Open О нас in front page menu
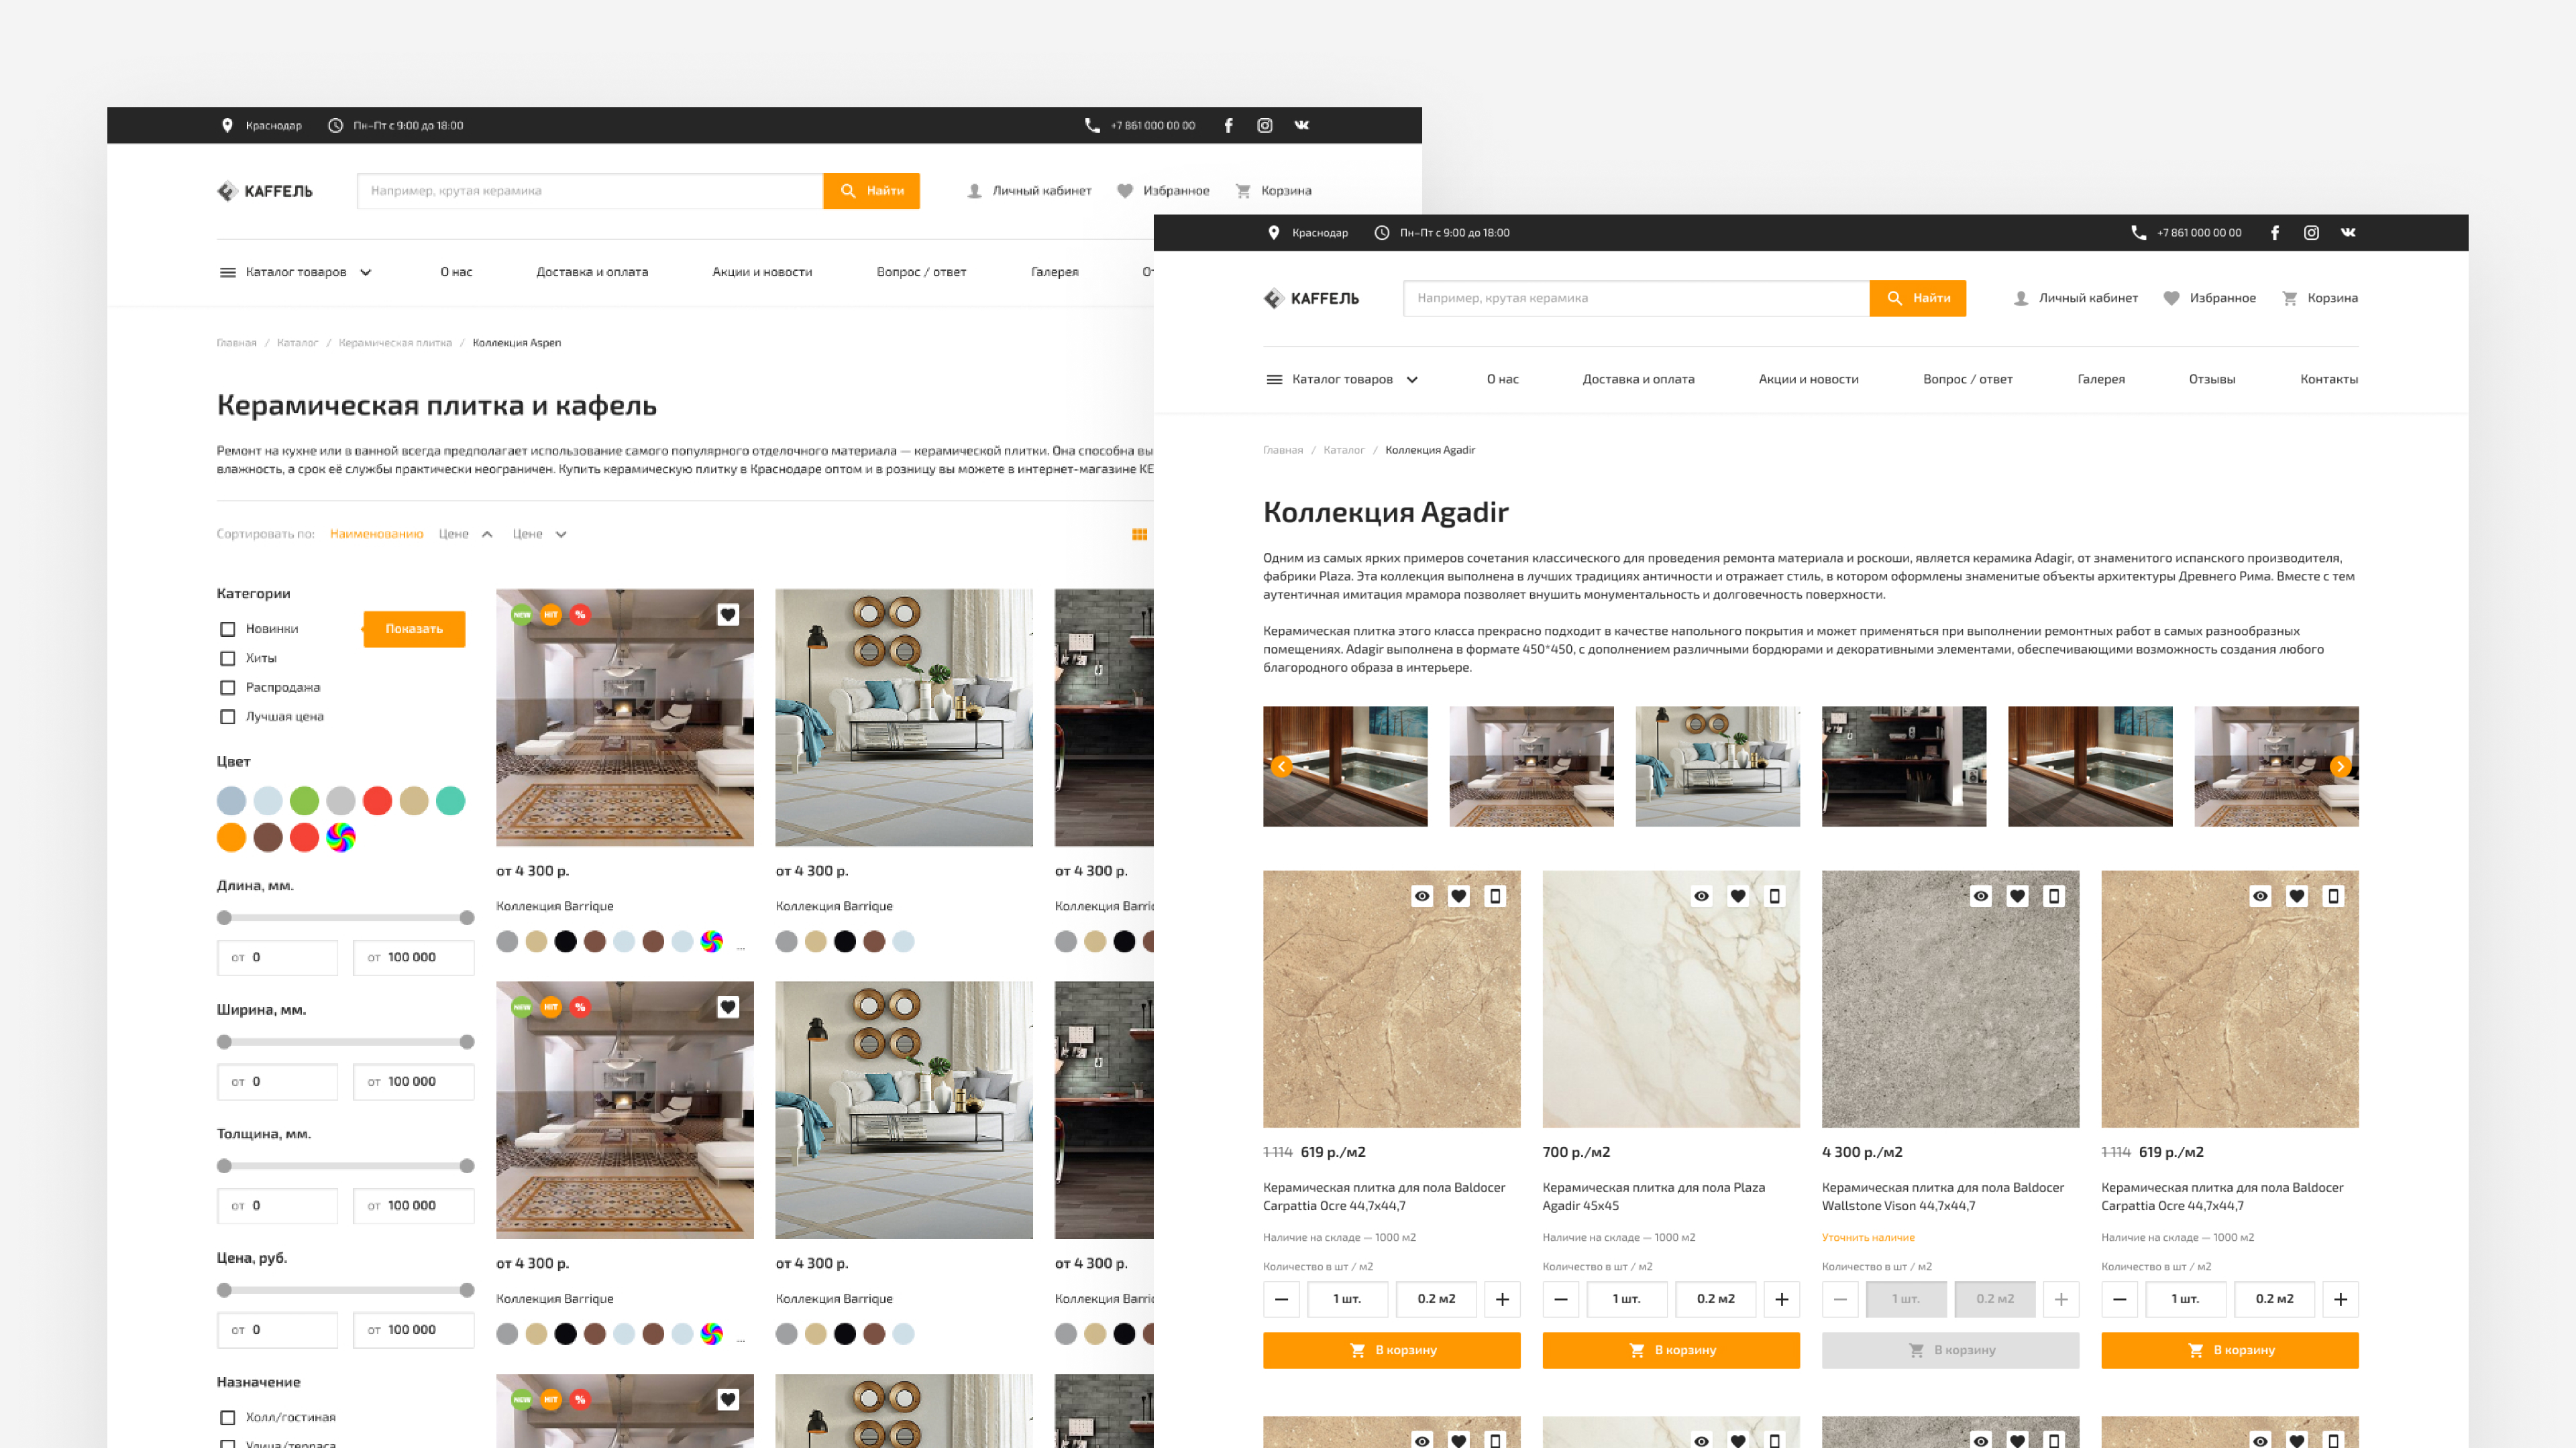2576x1448 pixels. 1502,379
